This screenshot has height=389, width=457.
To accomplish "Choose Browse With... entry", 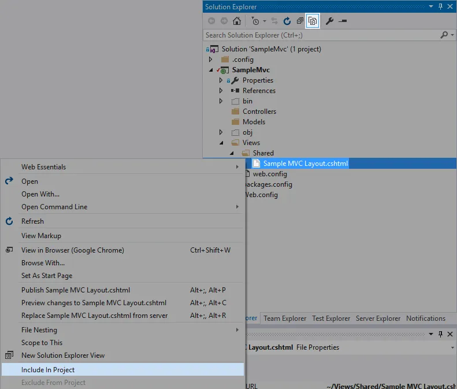I will pyautogui.click(x=122, y=263).
